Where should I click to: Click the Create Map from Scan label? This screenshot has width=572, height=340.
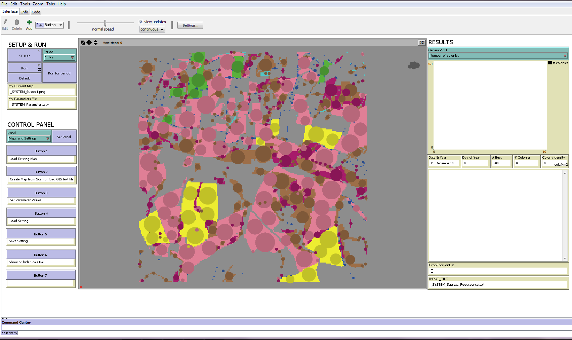click(x=42, y=179)
